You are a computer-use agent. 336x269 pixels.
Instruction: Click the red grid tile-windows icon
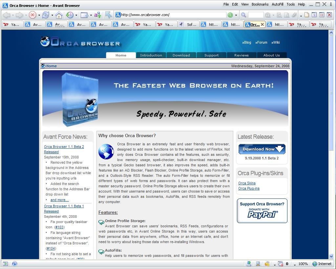322,15
